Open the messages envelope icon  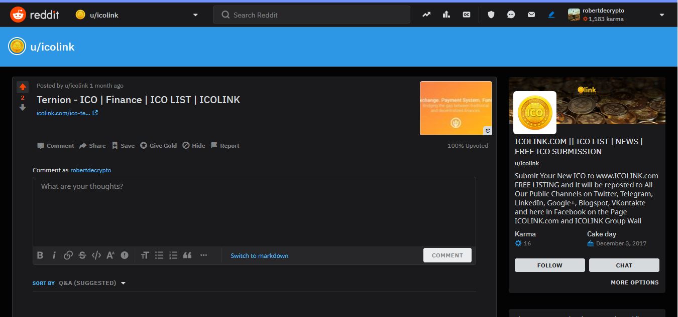[x=531, y=15]
